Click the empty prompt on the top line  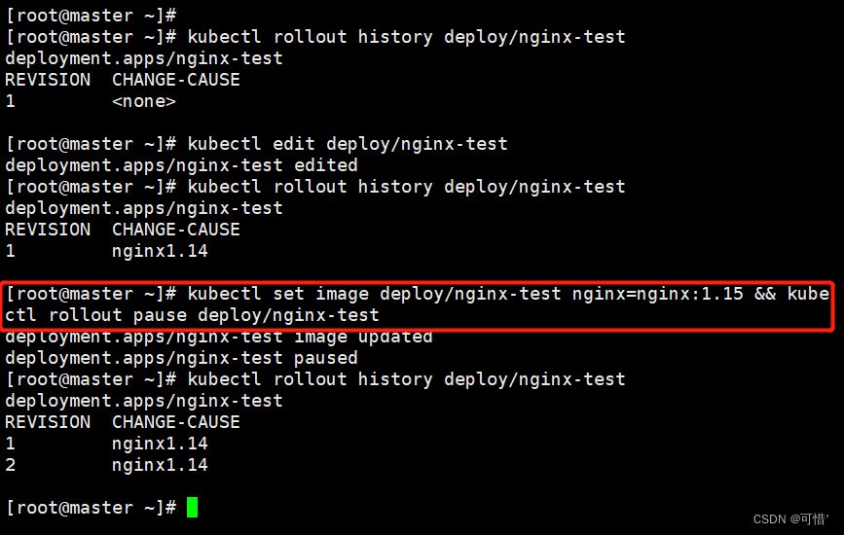pyautogui.click(x=91, y=16)
